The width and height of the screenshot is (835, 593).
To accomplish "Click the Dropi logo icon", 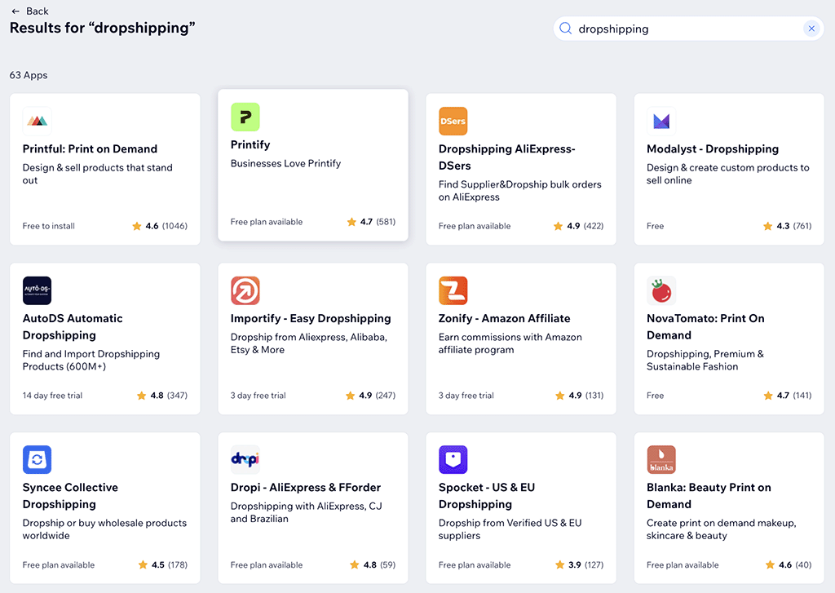I will coord(245,459).
